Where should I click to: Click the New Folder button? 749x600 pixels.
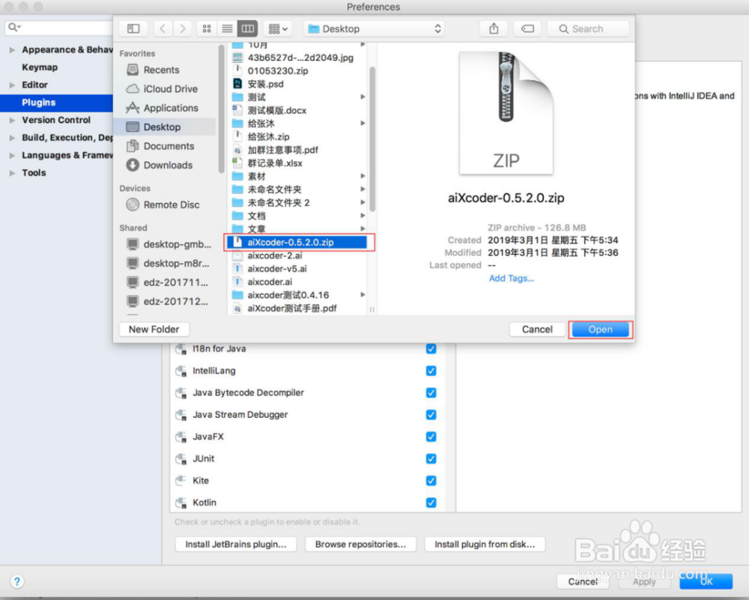154,329
